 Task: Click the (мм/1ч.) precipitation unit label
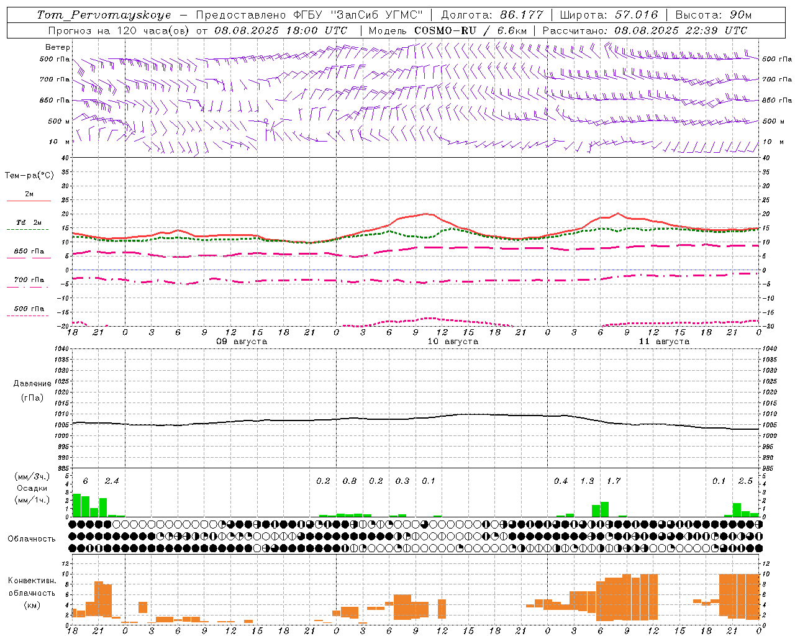point(32,500)
